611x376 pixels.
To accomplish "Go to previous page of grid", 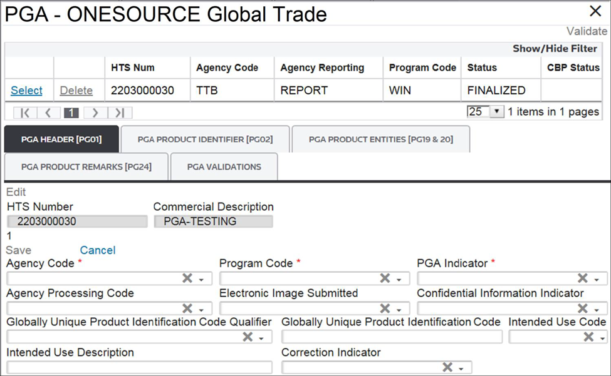I will point(48,113).
